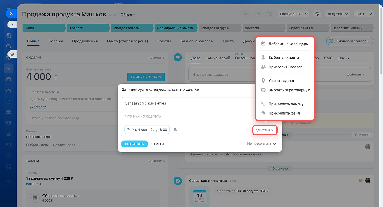Click the Завершить сделку stage
Screen dimensions: 383x207
coord(351,28)
